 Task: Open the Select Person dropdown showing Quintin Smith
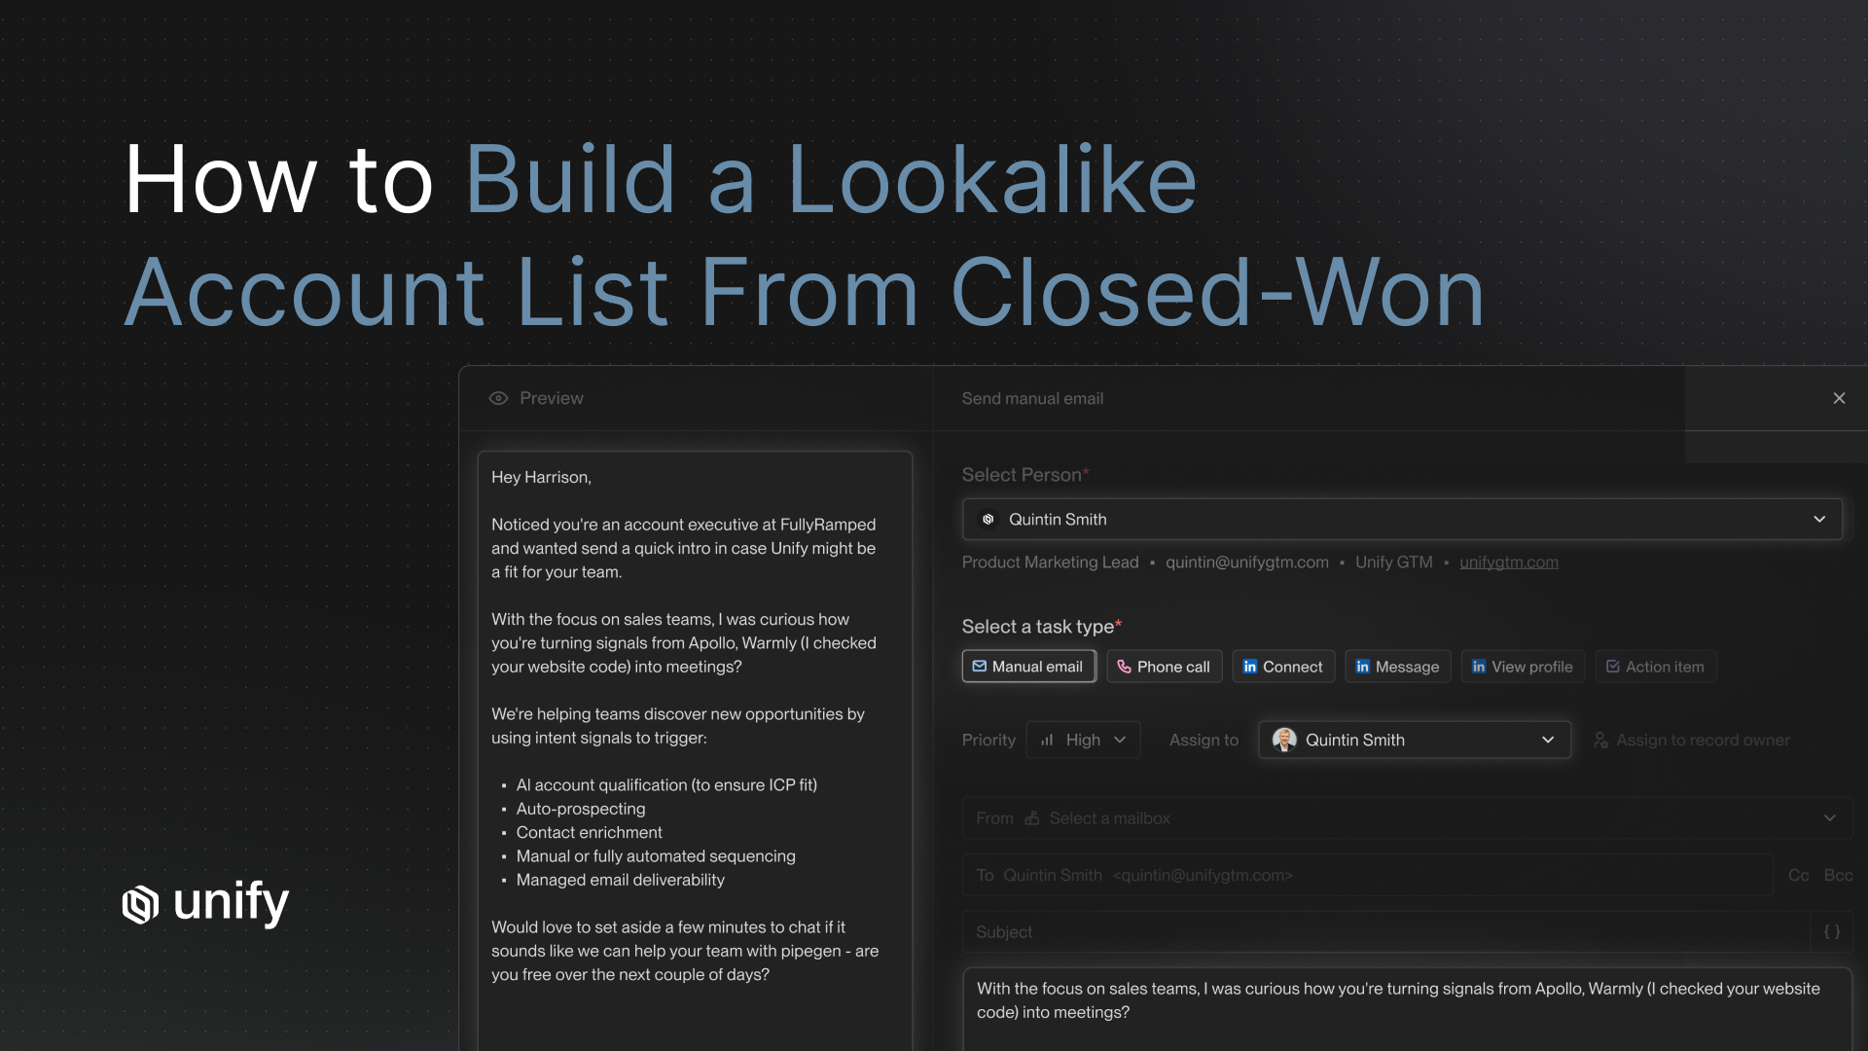pyautogui.click(x=1402, y=520)
